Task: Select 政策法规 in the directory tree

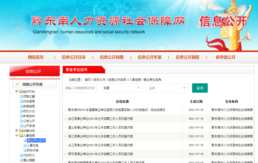Action: point(29,131)
